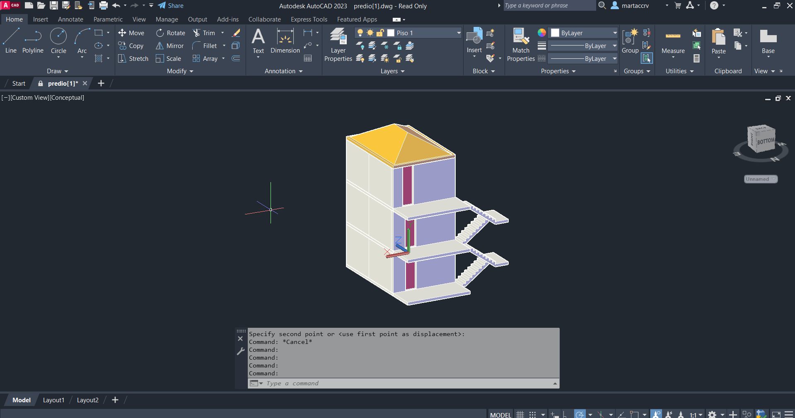
Task: Click the ByLayer object color swatch
Action: click(x=555, y=33)
